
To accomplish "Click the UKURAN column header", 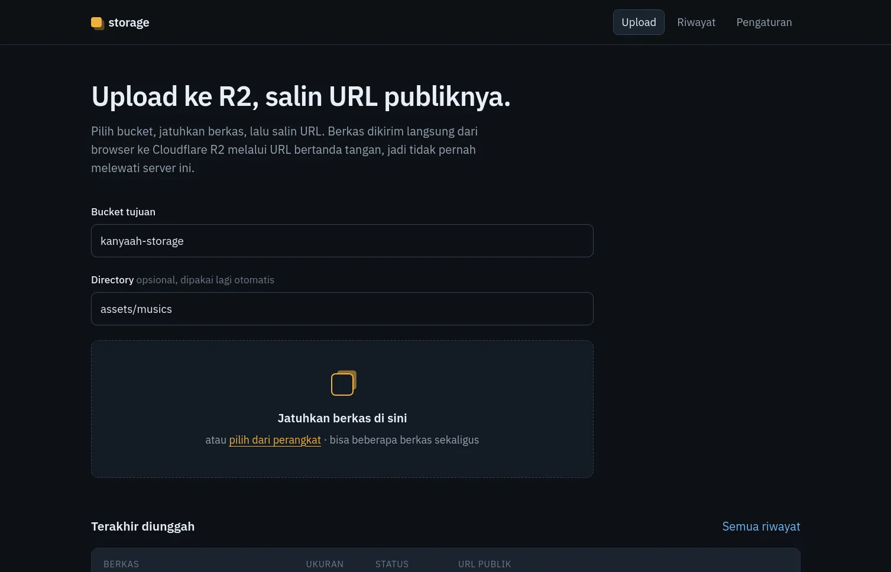I will click(x=325, y=564).
